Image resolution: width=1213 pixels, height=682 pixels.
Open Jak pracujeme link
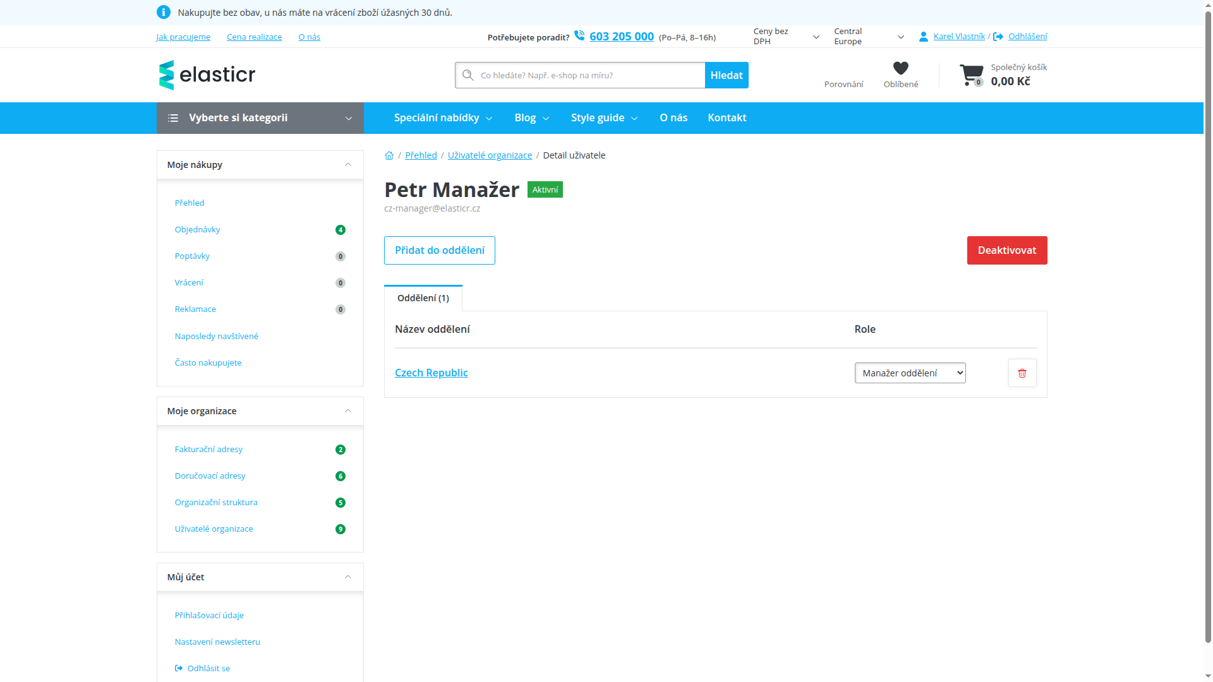click(183, 37)
